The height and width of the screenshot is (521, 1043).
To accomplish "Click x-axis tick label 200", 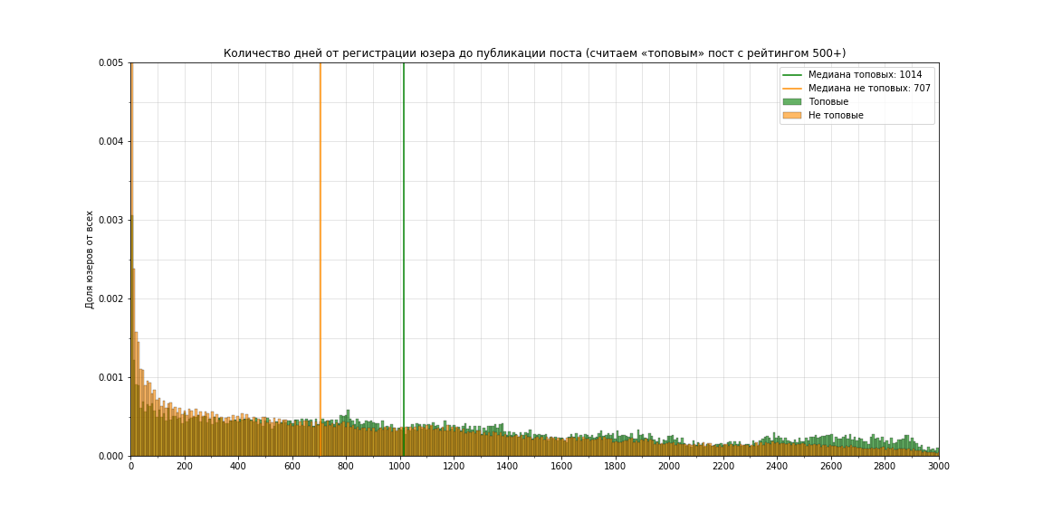I will coord(185,467).
